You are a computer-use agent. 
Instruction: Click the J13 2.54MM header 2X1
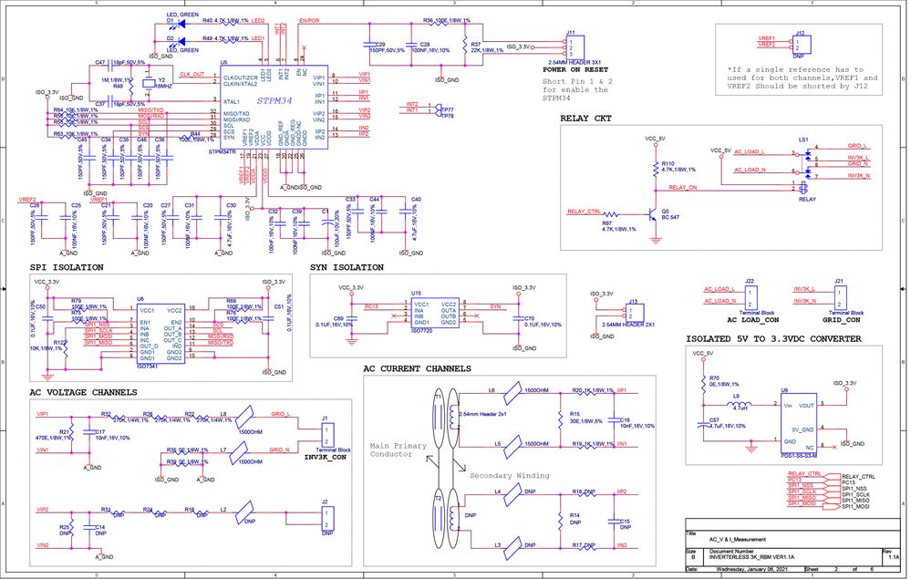pos(635,313)
